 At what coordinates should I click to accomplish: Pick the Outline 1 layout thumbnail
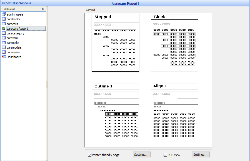tap(115, 112)
